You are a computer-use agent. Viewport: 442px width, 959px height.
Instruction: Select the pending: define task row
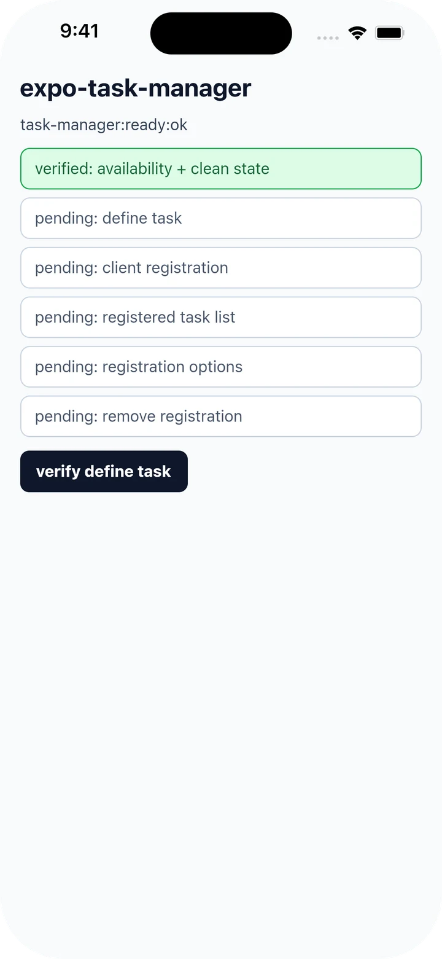pos(221,218)
